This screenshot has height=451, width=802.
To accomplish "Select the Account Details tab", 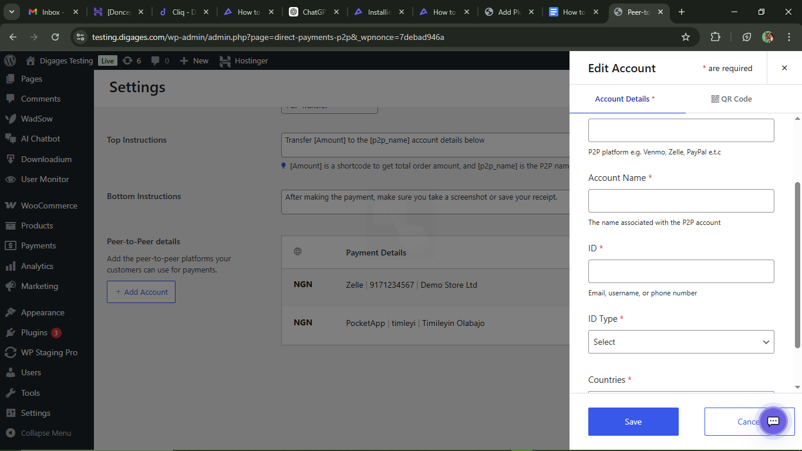I will pos(624,99).
